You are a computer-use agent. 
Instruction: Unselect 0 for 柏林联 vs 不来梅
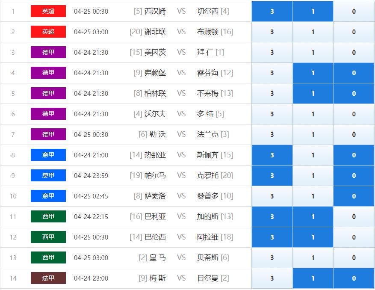pos(354,94)
